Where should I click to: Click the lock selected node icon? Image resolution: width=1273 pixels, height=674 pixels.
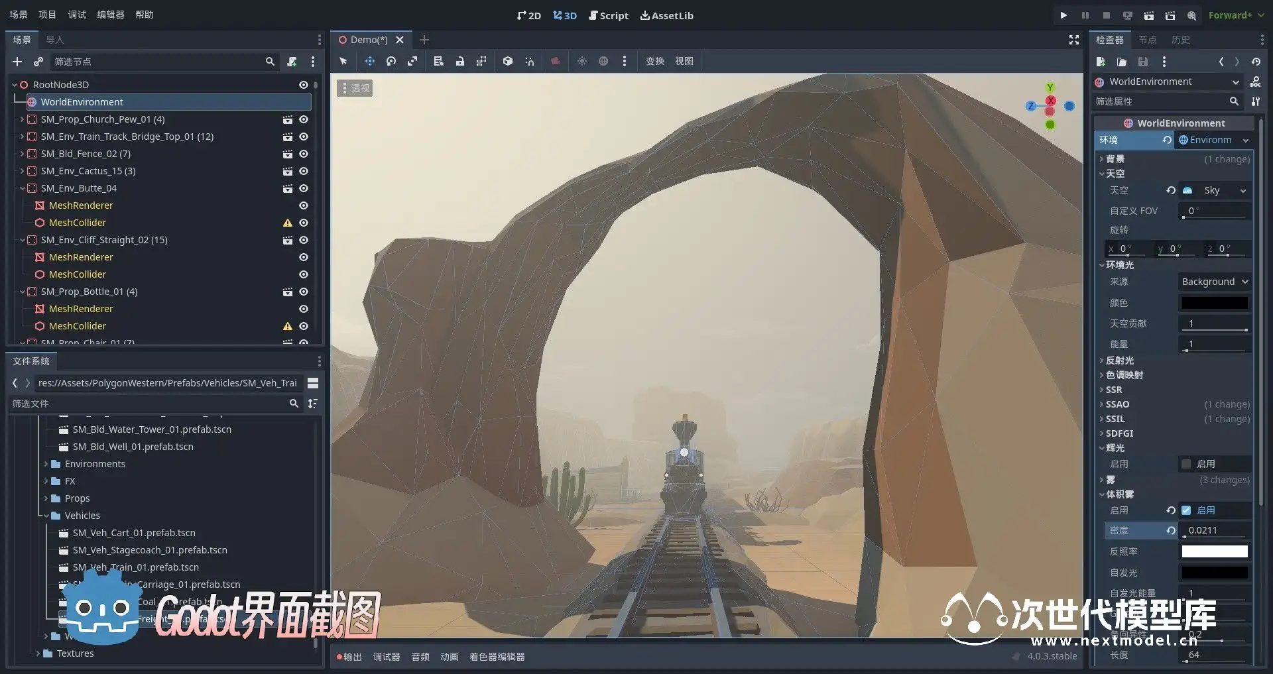(x=460, y=61)
